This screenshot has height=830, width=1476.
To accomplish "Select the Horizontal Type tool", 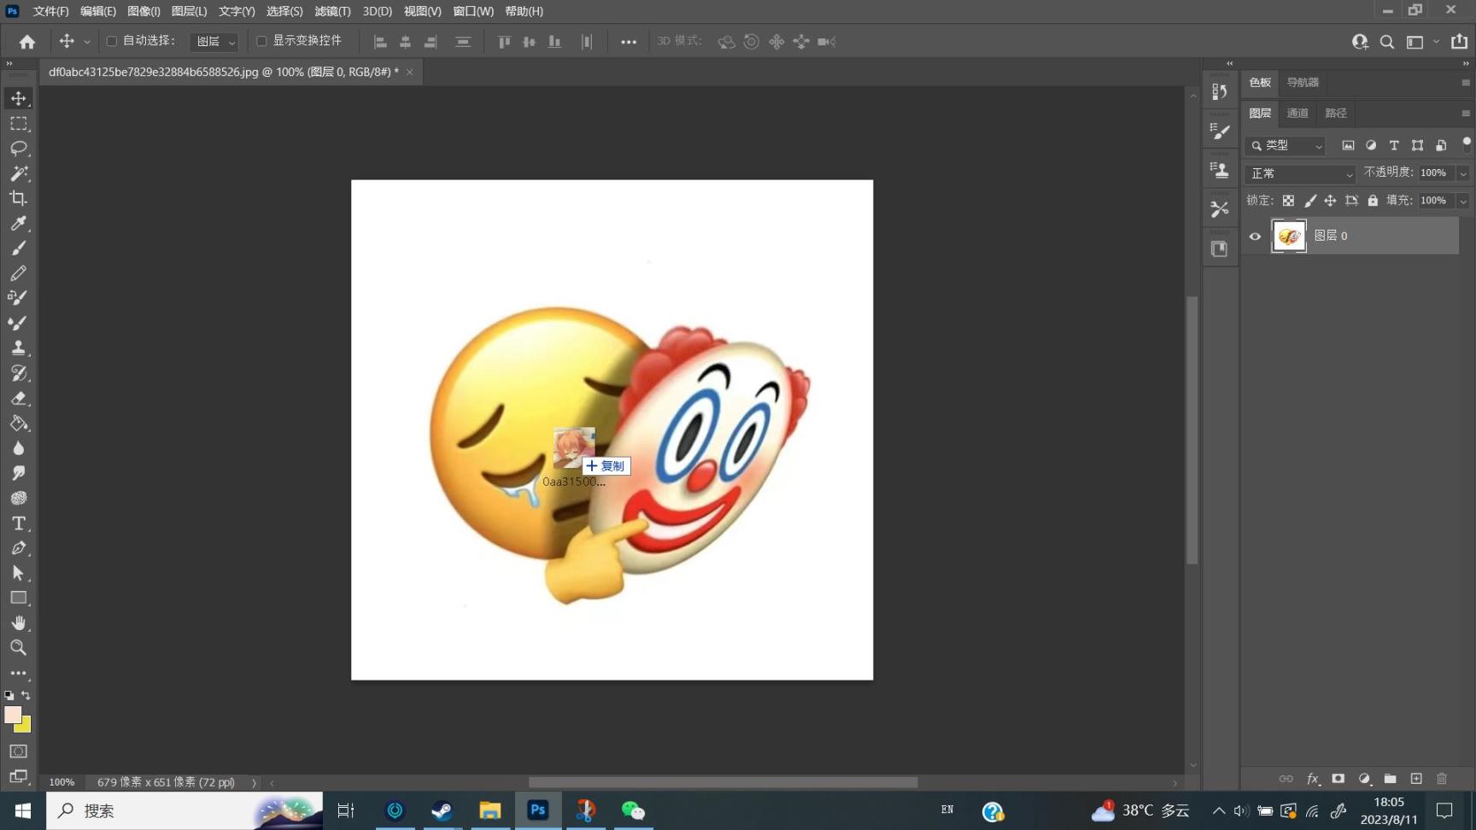I will click(19, 523).
